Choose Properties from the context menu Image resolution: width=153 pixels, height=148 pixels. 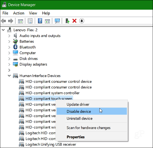point(92,137)
